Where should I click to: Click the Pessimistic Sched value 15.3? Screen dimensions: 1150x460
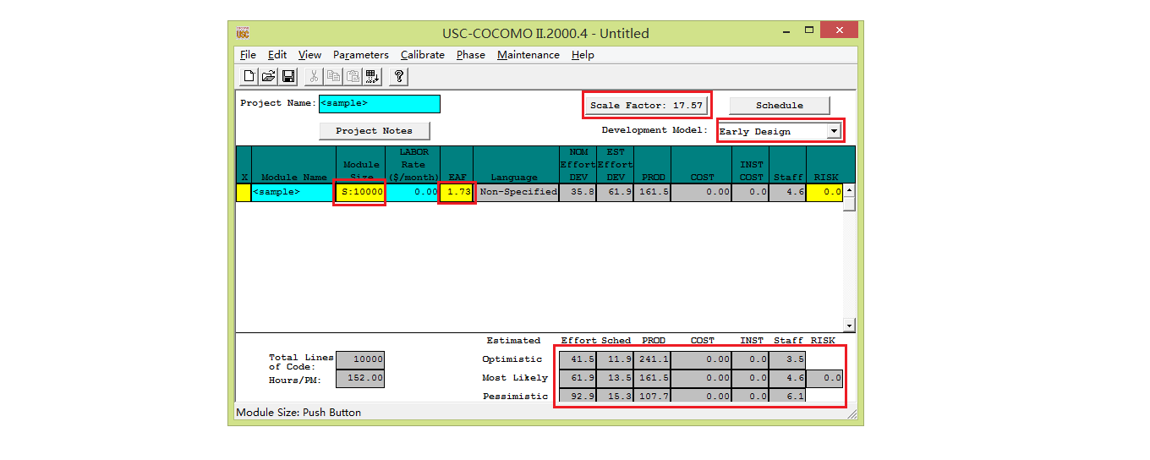coord(616,396)
